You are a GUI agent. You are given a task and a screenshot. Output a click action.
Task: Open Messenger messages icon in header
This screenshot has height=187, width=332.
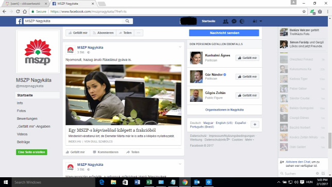234,21
